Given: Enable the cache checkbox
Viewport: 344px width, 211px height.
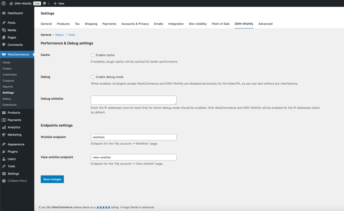Looking at the screenshot, I should click(93, 55).
